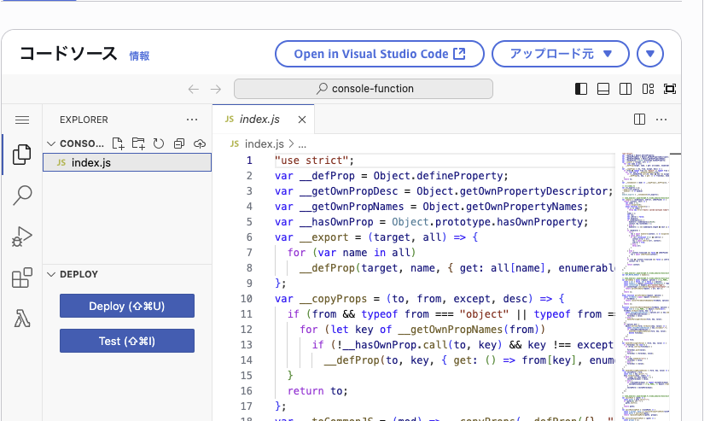Toggle bottom panel layout icon
The height and width of the screenshot is (421, 716).
(x=603, y=89)
